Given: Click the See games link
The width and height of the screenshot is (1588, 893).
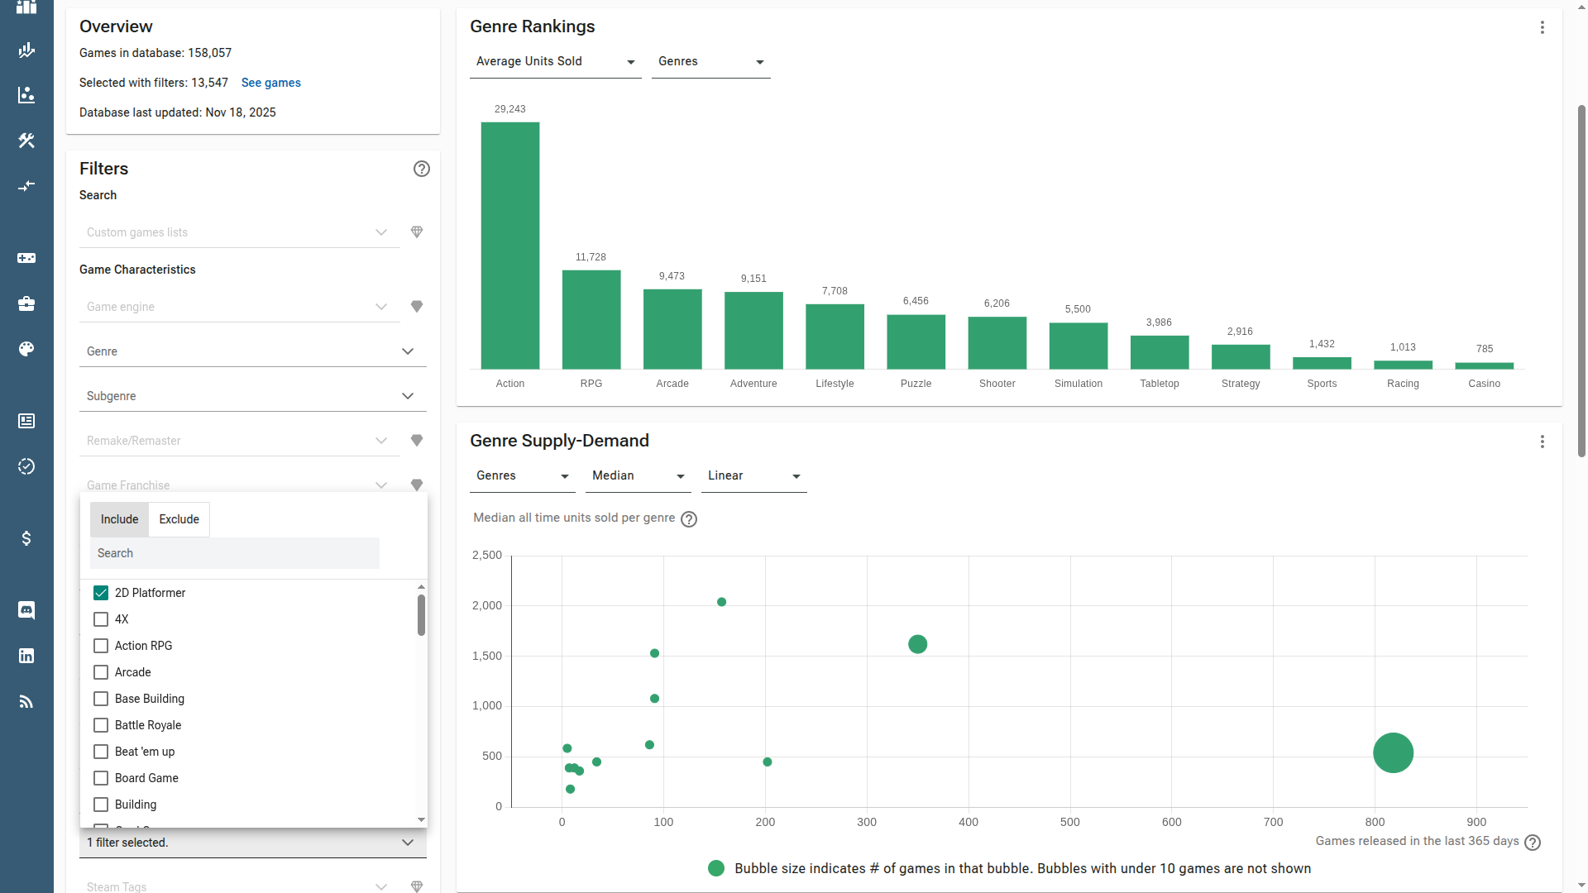Looking at the screenshot, I should coord(270,83).
